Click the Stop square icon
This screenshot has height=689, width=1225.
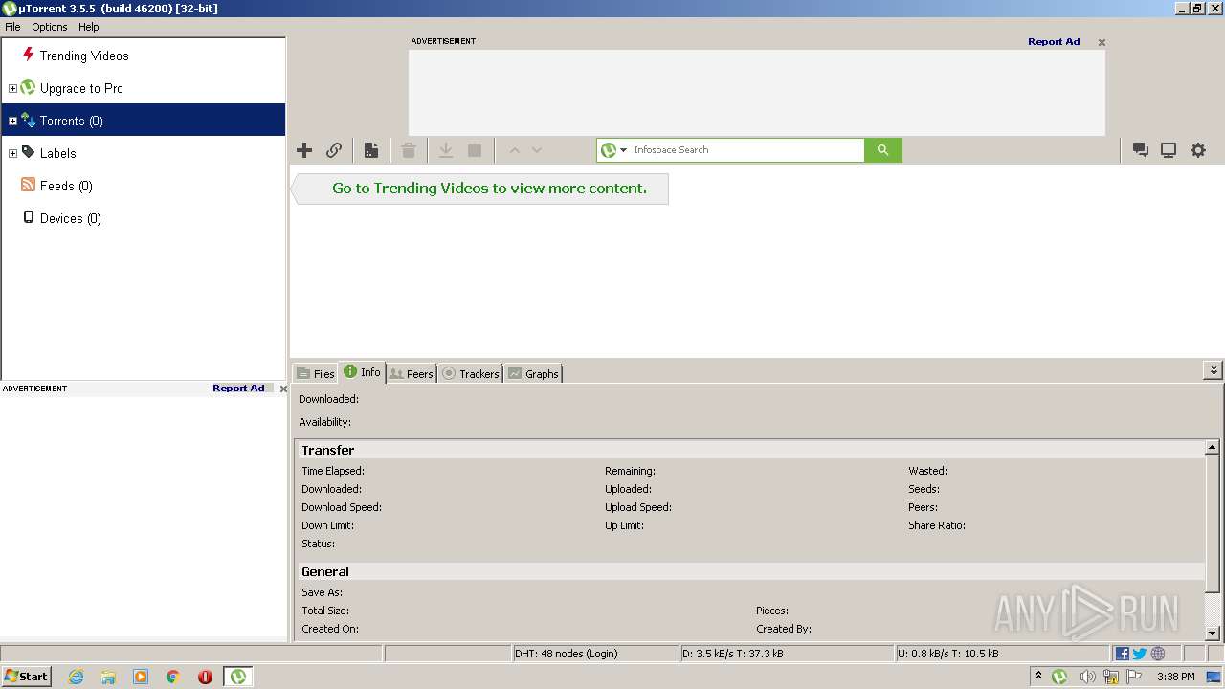[475, 150]
